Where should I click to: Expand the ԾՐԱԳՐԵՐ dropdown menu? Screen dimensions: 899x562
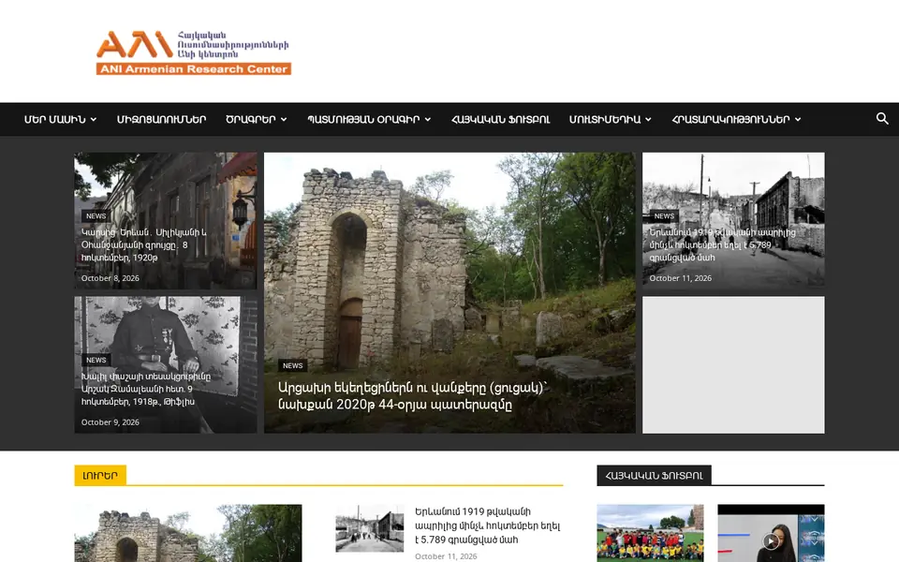(x=257, y=119)
